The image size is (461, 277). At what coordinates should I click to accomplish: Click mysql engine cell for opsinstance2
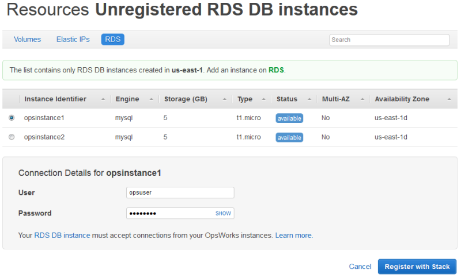124,137
